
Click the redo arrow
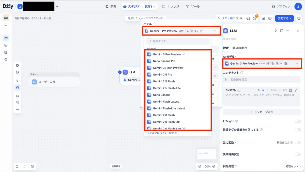pos(24,166)
